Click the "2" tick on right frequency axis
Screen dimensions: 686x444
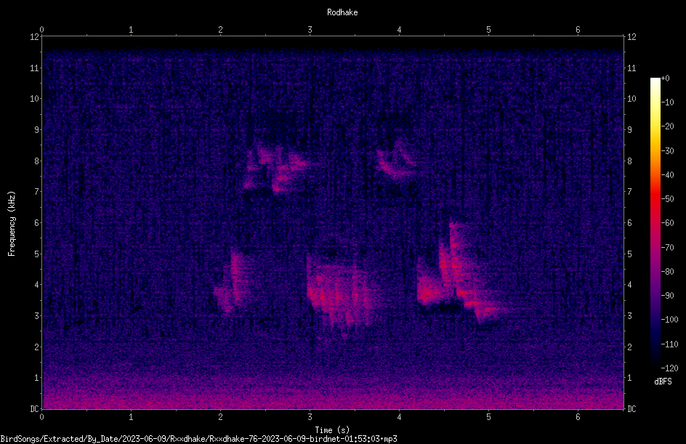point(629,347)
